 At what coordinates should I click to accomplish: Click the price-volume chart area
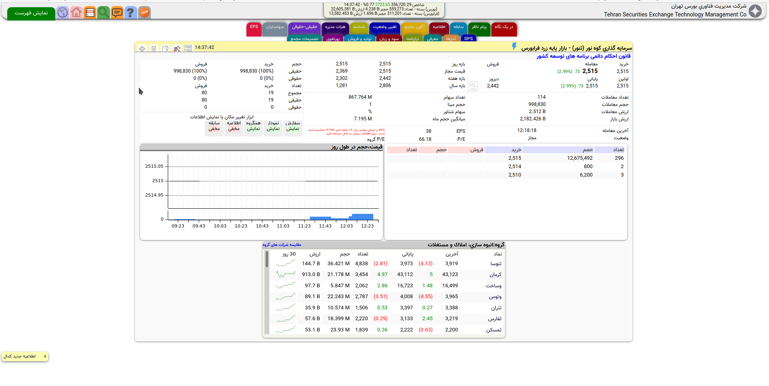261,192
